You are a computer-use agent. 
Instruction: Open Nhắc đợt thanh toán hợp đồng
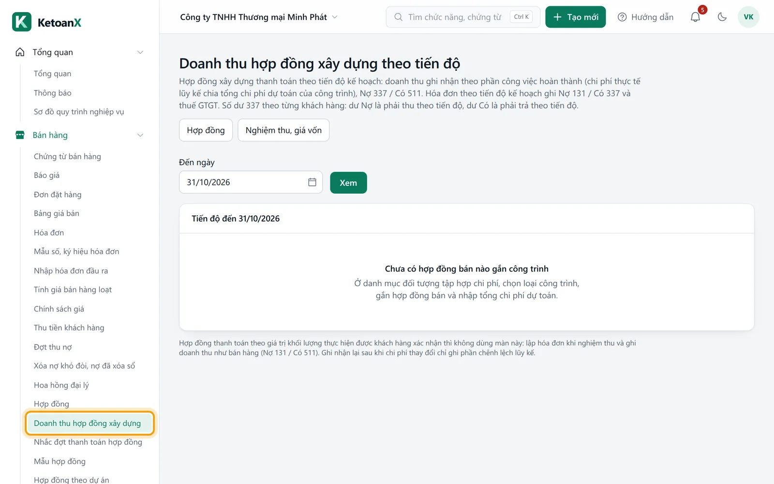(x=88, y=442)
